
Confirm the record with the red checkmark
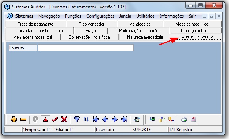pyautogui.click(x=55, y=119)
